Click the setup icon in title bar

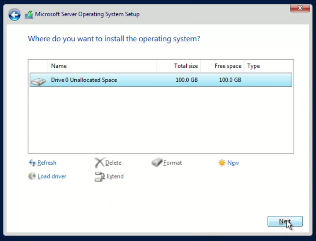tap(29, 14)
